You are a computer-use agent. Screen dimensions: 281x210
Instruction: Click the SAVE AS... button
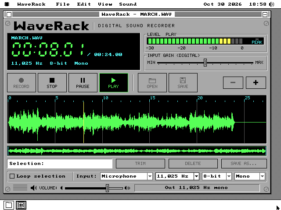[244, 164]
